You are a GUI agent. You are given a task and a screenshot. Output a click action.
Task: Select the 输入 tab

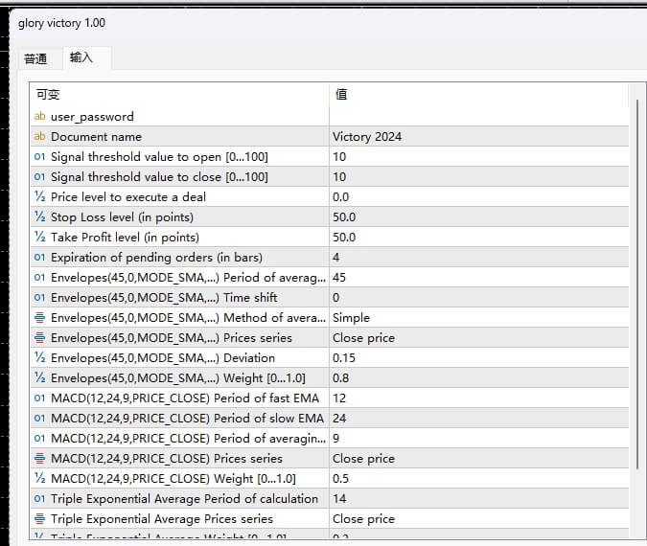[x=81, y=57]
